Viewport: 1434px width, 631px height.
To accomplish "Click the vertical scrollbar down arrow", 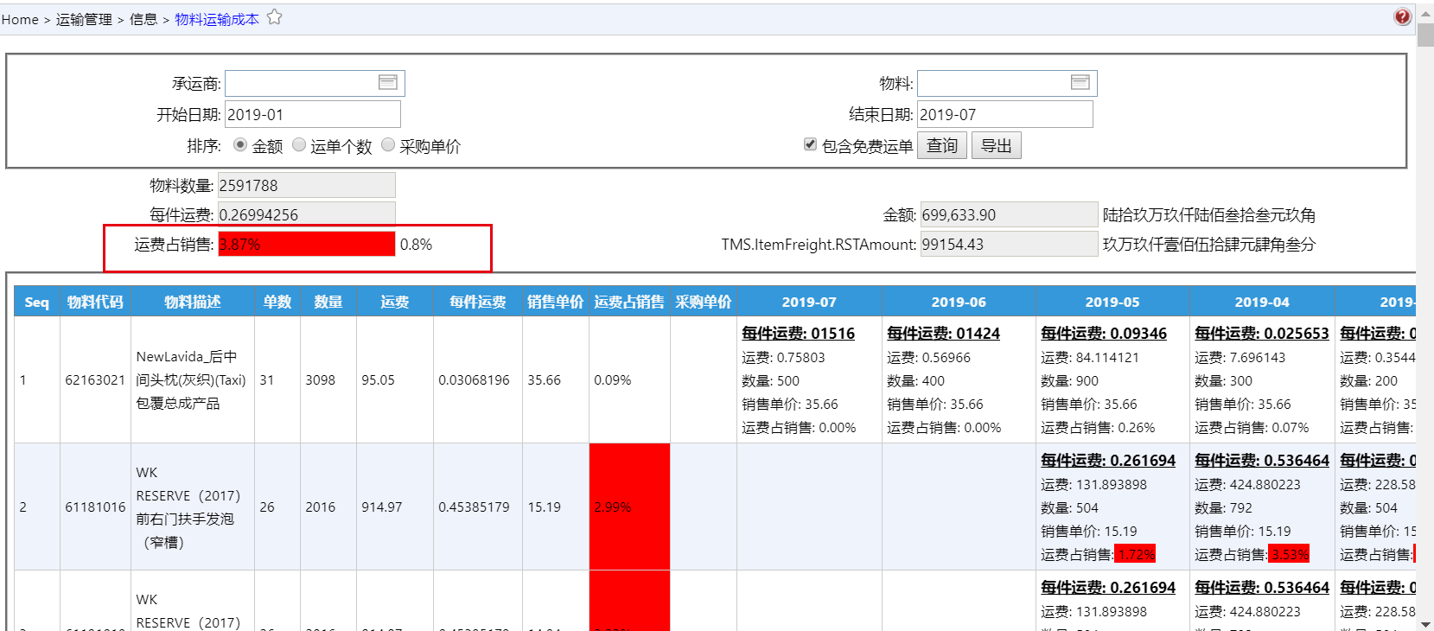I will pos(1425,623).
